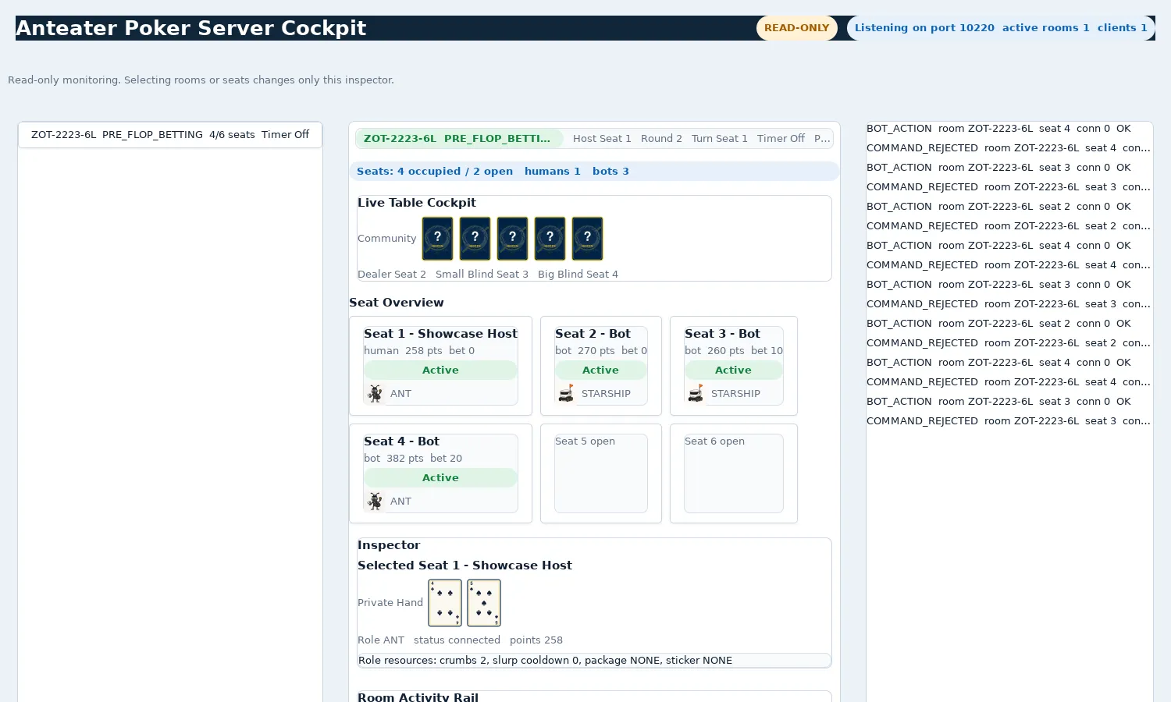Click the READ-ONLY badge in the header
Viewport: 1171px width, 702px height.
797,28
